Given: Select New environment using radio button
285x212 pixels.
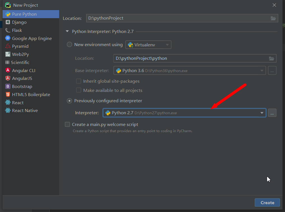Looking at the screenshot, I should (x=69, y=45).
